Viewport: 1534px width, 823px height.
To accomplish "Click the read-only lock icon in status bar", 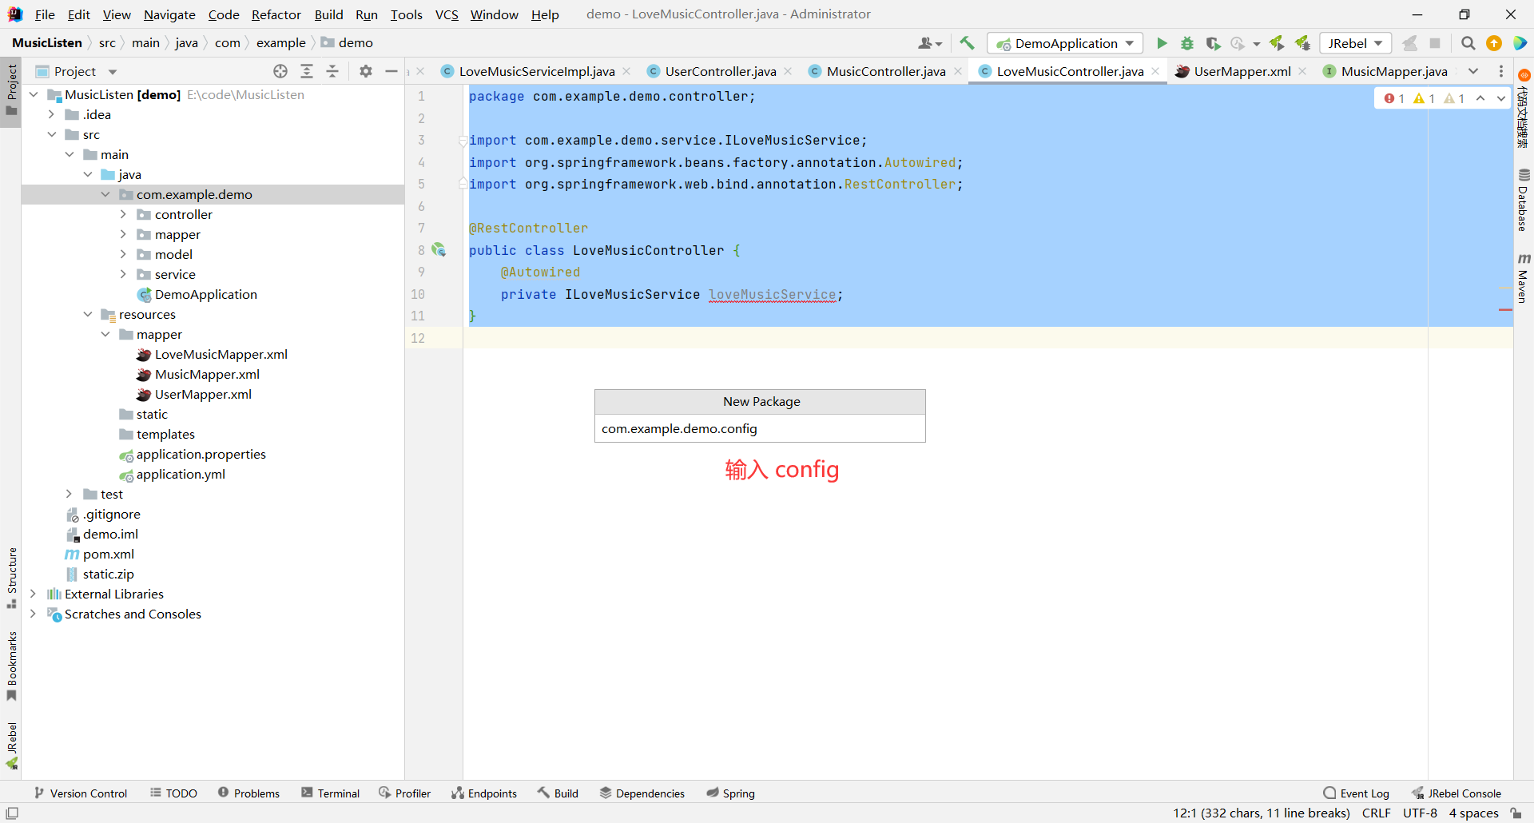I will click(1516, 813).
